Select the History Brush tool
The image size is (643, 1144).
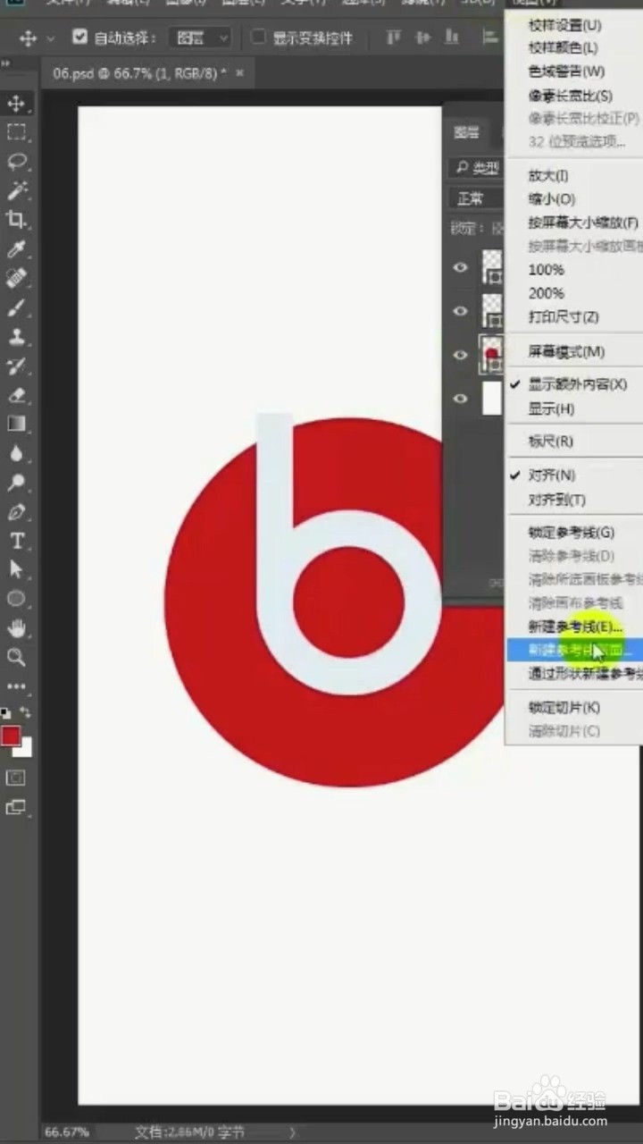click(16, 366)
